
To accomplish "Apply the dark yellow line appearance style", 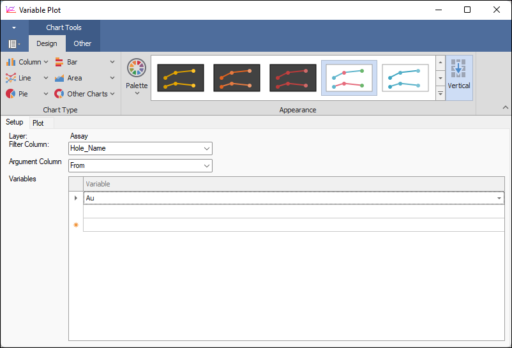I will tap(180, 78).
